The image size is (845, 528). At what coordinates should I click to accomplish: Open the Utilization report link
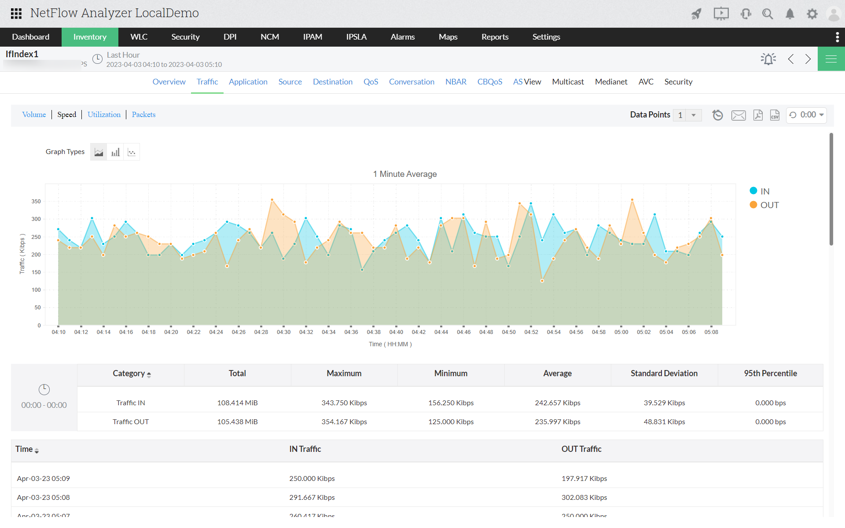coord(104,114)
